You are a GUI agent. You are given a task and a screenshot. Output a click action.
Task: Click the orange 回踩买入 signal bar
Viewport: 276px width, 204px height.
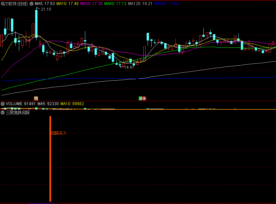click(50, 159)
